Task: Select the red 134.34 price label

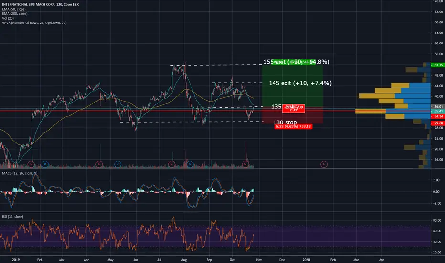Action: (x=438, y=116)
